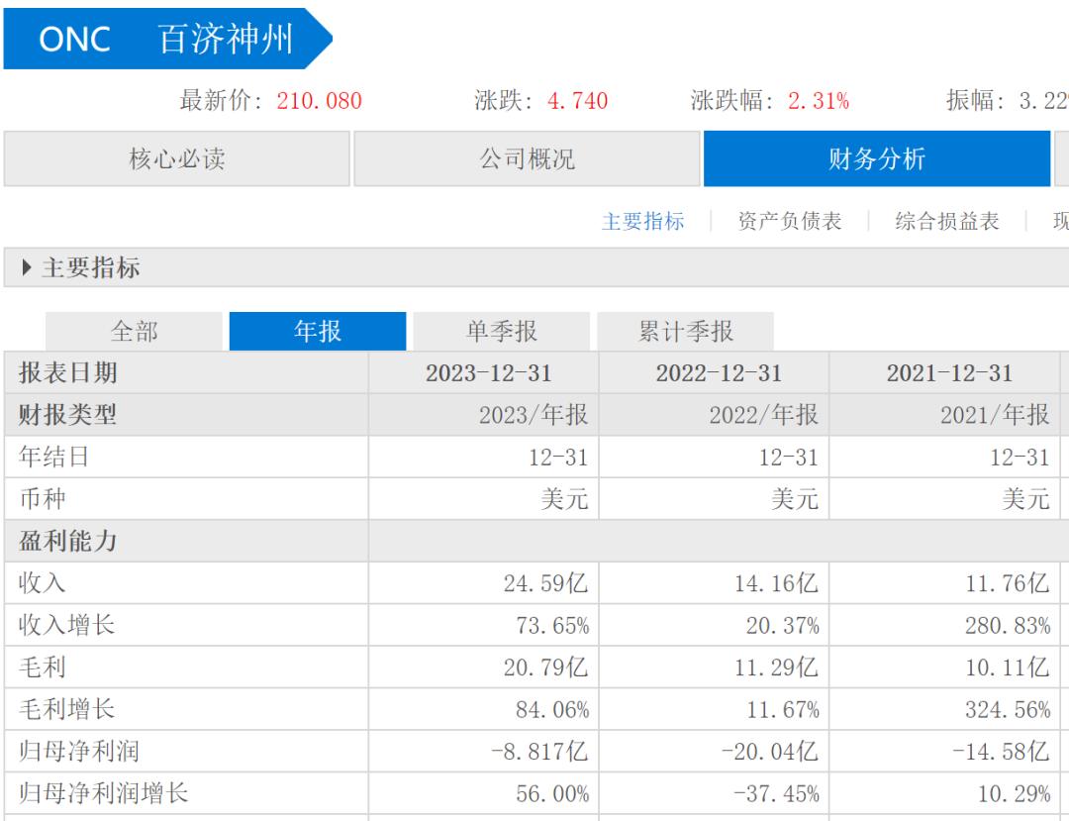This screenshot has height=821, width=1069.
Task: Open the 综合损益表 link
Action: point(947,221)
